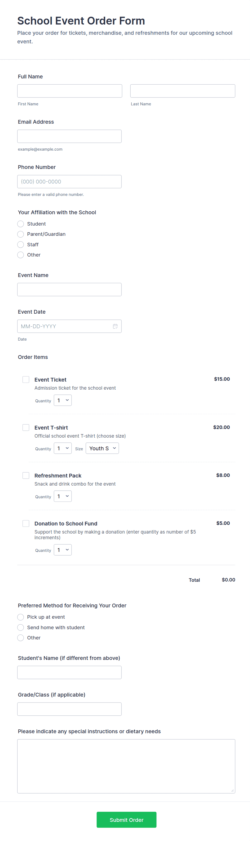Check the Event Ticket checkbox
The height and width of the screenshot is (841, 250).
[x=26, y=379]
